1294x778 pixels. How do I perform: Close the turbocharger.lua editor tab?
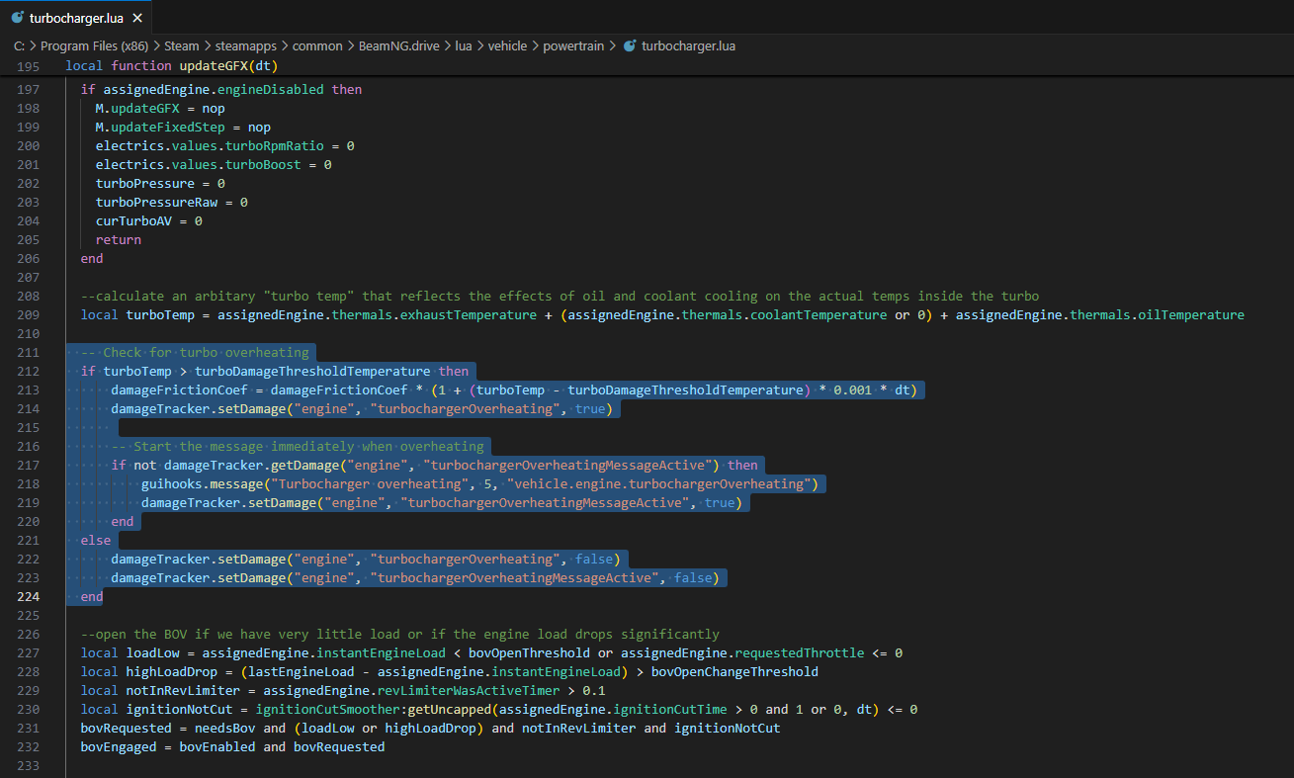point(136,18)
